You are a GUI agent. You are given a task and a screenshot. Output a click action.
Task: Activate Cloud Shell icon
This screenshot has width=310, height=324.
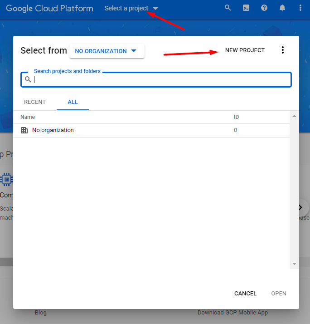click(246, 8)
